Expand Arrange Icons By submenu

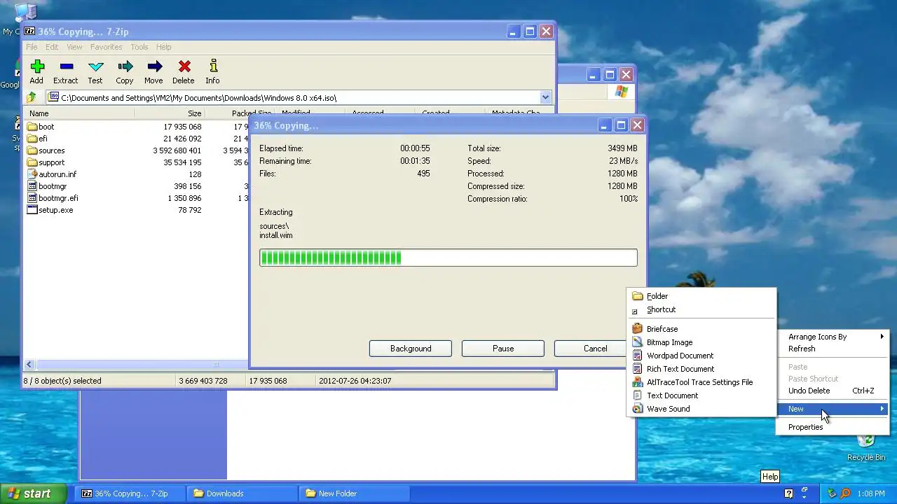[x=833, y=337]
